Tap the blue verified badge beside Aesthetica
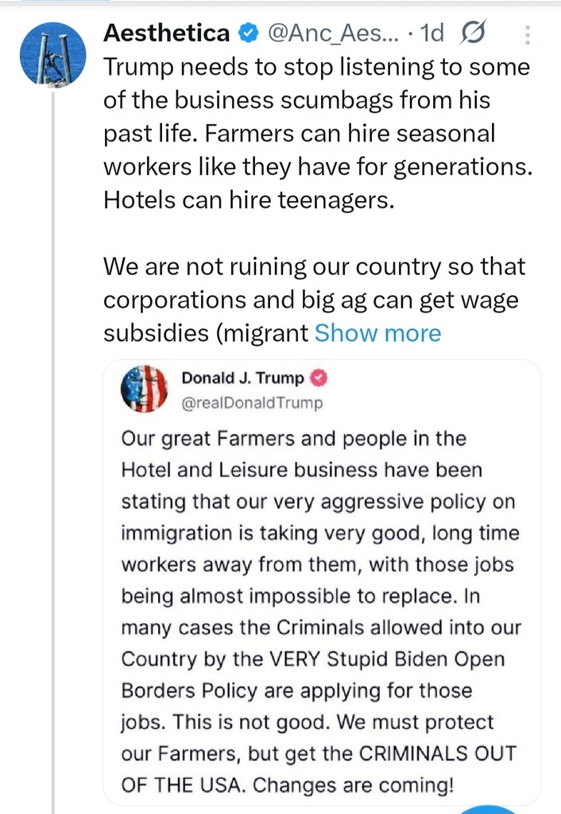The height and width of the screenshot is (814, 561). click(247, 33)
